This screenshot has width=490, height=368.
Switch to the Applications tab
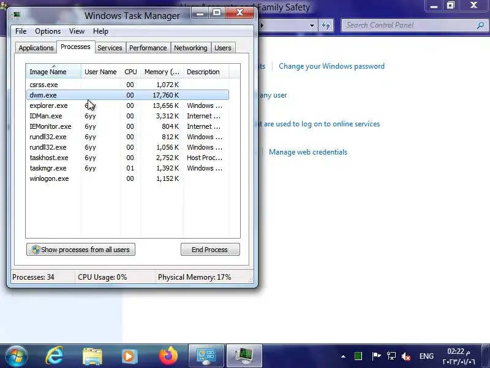(36, 48)
